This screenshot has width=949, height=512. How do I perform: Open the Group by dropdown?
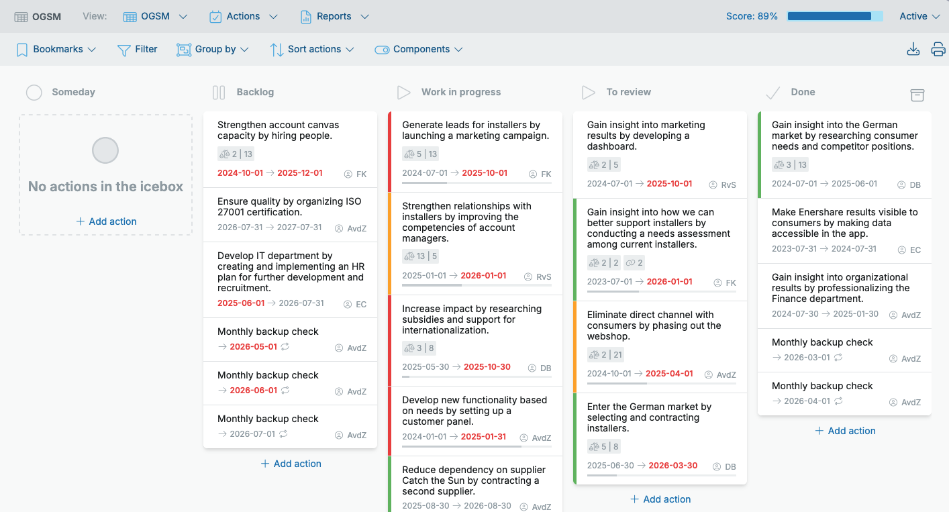pos(213,49)
